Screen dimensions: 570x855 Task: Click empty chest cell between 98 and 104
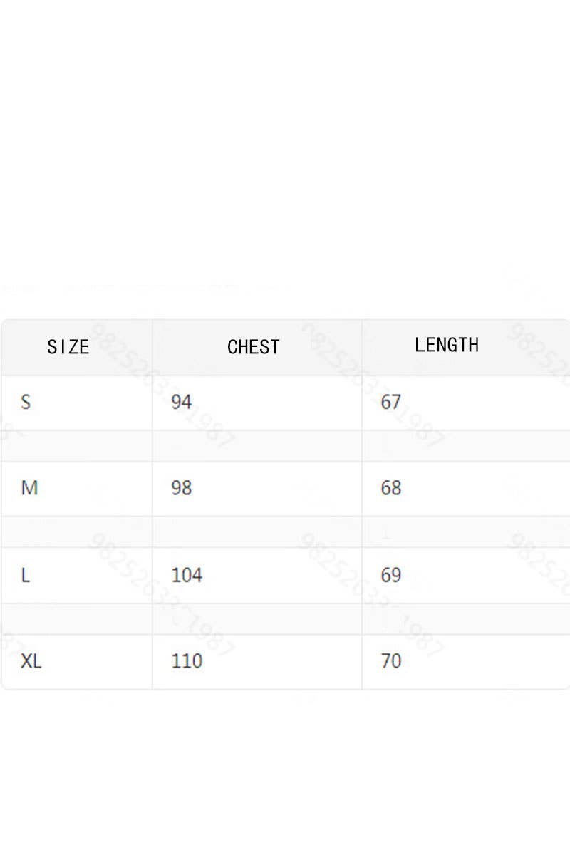pos(256,532)
